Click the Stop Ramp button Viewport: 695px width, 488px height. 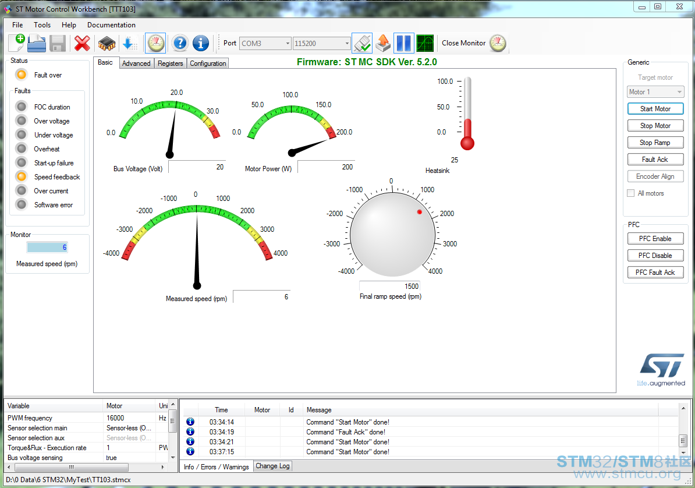[x=655, y=143]
